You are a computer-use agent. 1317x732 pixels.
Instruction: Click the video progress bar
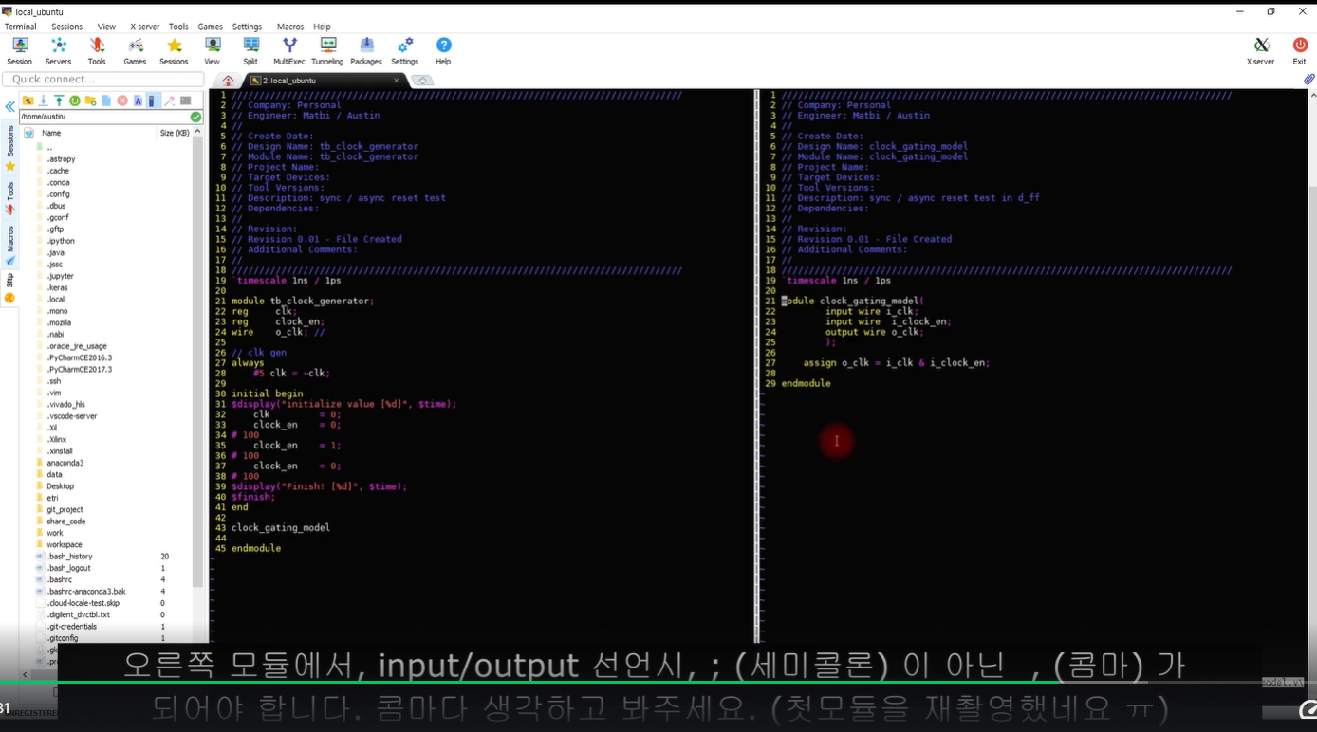click(x=658, y=682)
